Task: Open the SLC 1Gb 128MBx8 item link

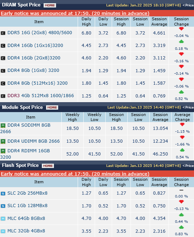Action: click(27, 206)
